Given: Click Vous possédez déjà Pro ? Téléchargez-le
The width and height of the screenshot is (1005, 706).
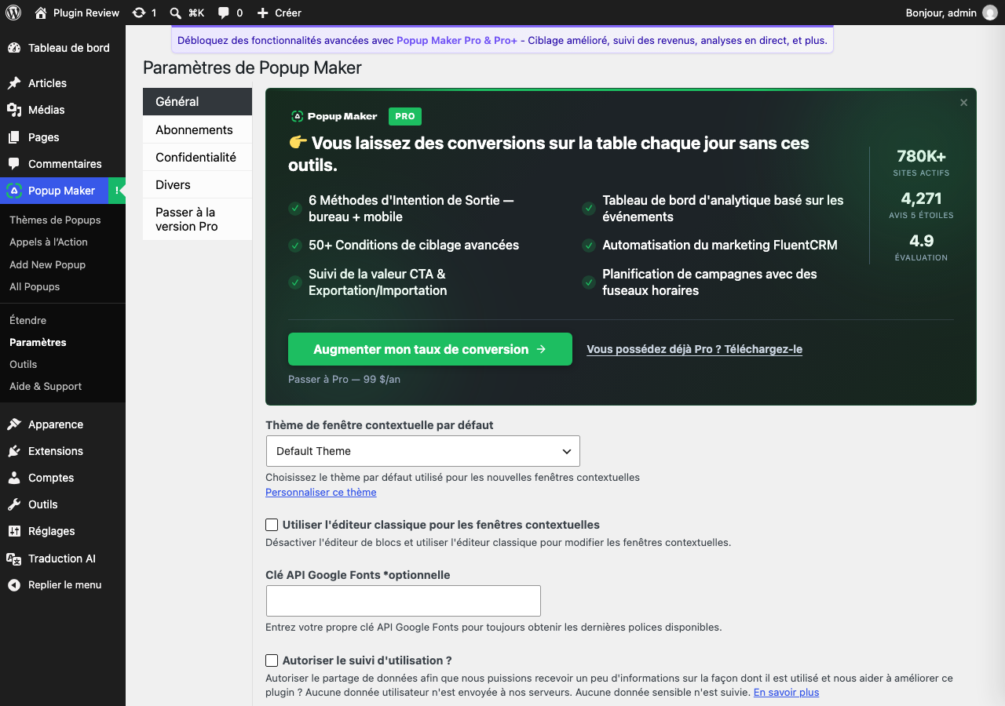Looking at the screenshot, I should (x=694, y=349).
